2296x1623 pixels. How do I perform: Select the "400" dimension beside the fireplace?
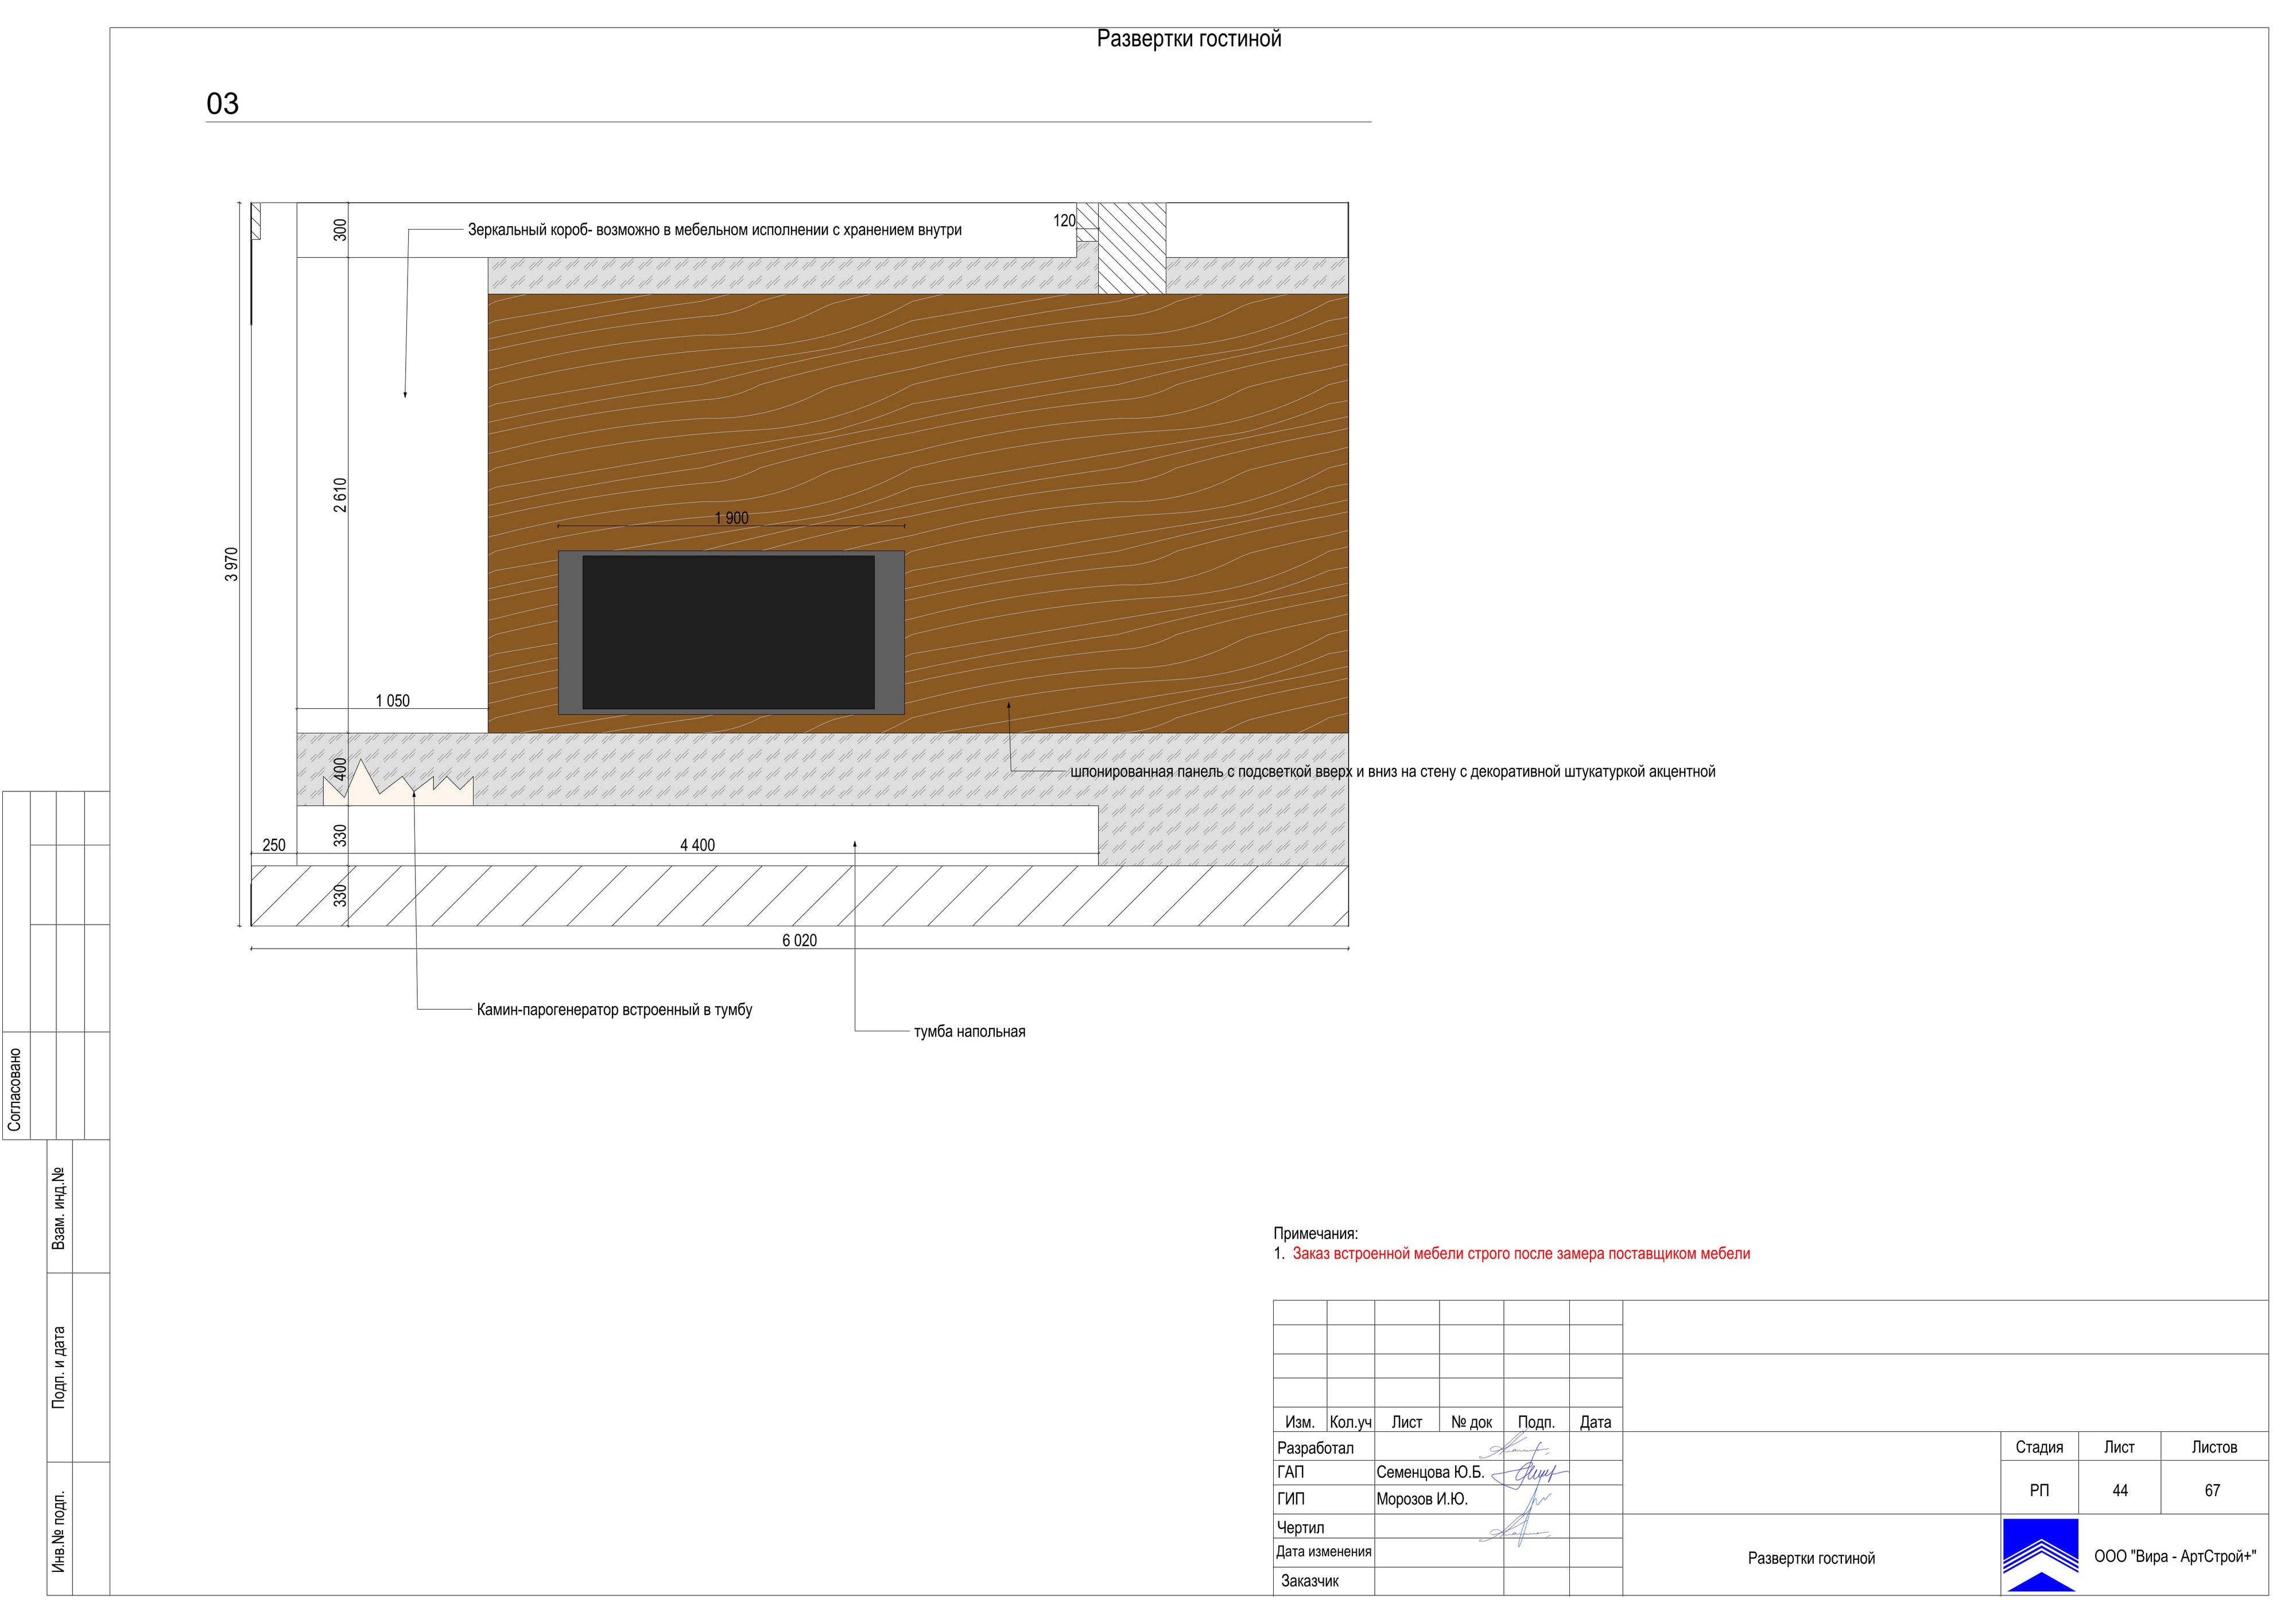point(340,769)
